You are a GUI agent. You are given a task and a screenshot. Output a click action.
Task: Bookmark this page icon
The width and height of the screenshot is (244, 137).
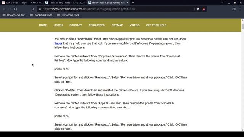tap(33, 9)
